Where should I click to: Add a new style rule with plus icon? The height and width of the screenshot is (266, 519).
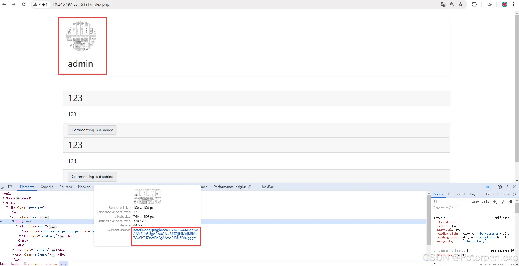pos(495,201)
